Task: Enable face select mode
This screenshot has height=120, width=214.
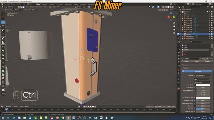Action: 23,7
